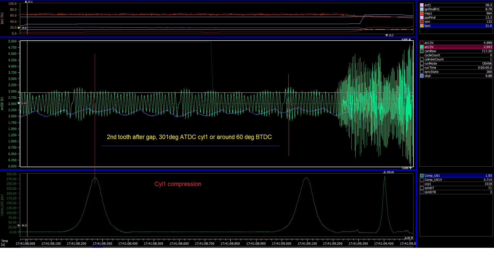This screenshot has width=494, height=254.
Task: Toggle the an13V channel box on
Action: pyautogui.click(x=422, y=43)
